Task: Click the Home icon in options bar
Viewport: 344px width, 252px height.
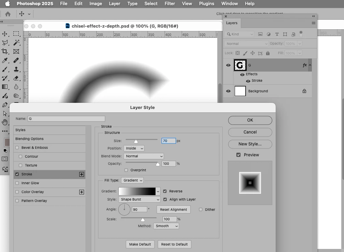Action: click(x=8, y=14)
